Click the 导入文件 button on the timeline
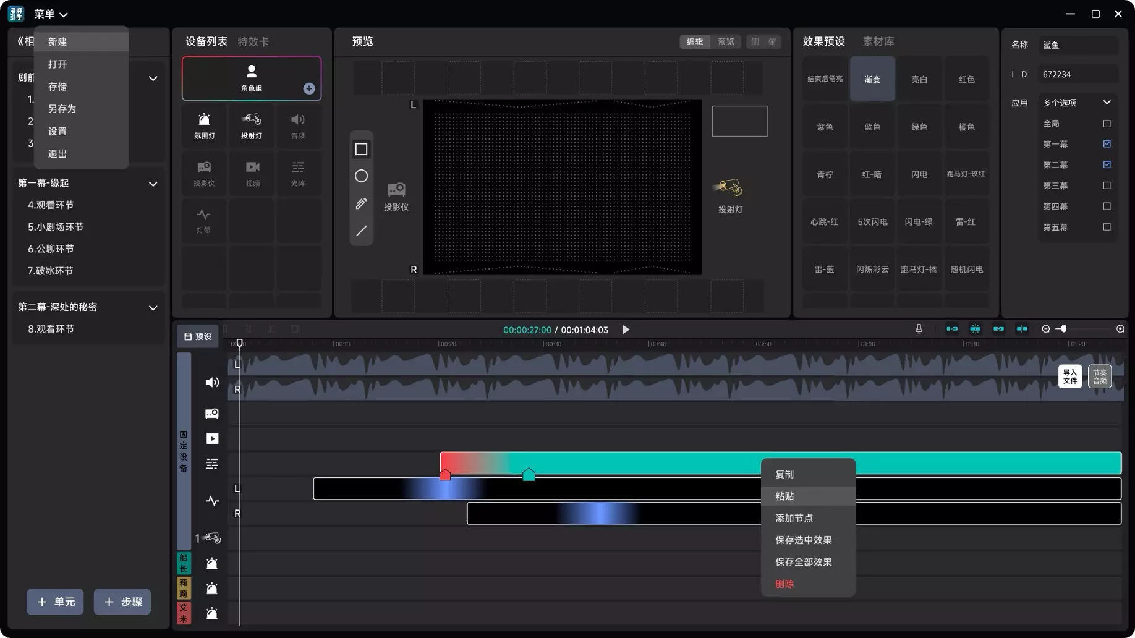Screen dimensions: 1135x638 pos(1070,376)
